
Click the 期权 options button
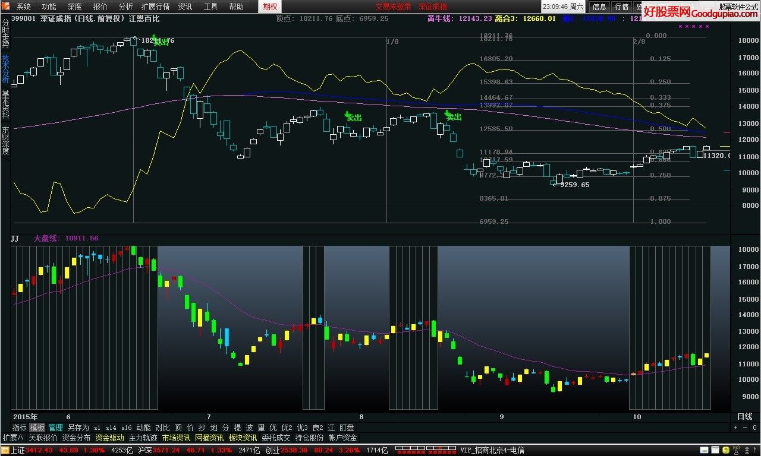pyautogui.click(x=270, y=7)
